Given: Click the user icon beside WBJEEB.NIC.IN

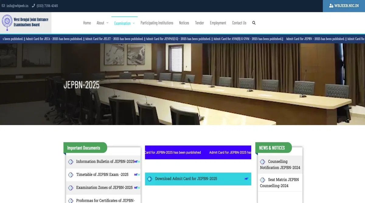Looking at the screenshot, I should tap(331, 6).
